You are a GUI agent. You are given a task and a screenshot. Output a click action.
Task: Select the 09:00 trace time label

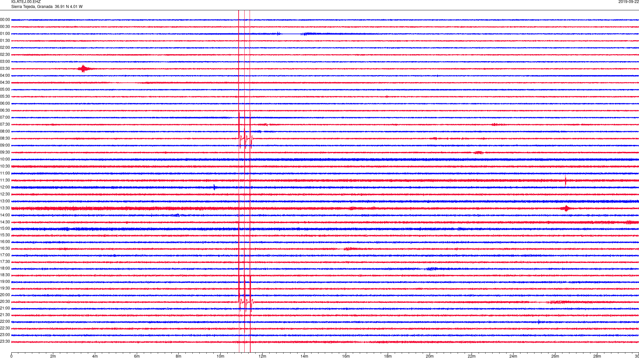pyautogui.click(x=5, y=145)
